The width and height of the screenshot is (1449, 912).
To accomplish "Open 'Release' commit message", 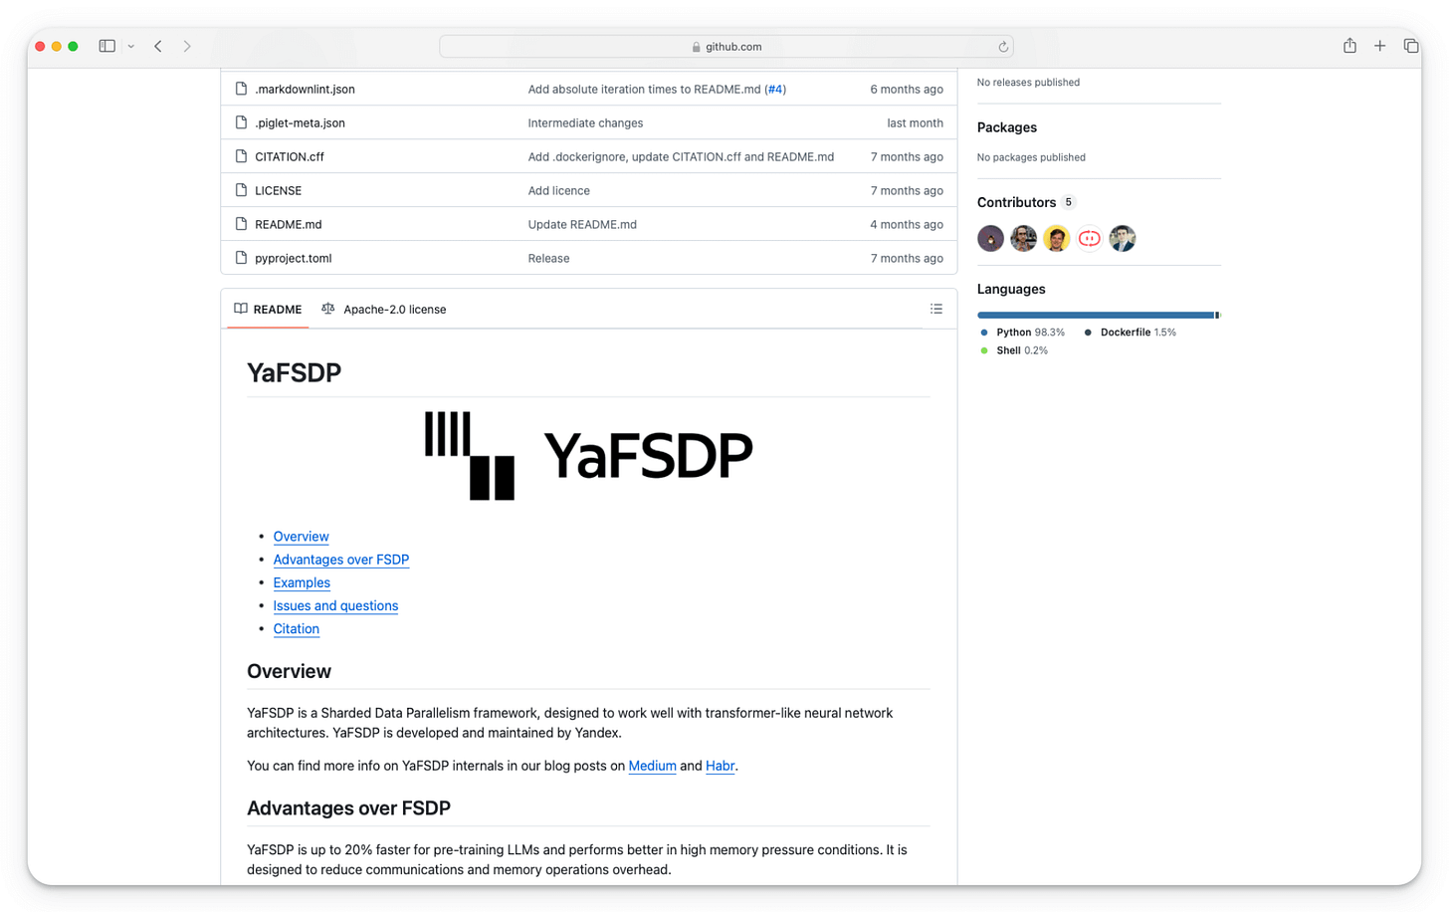I will coord(548,259).
